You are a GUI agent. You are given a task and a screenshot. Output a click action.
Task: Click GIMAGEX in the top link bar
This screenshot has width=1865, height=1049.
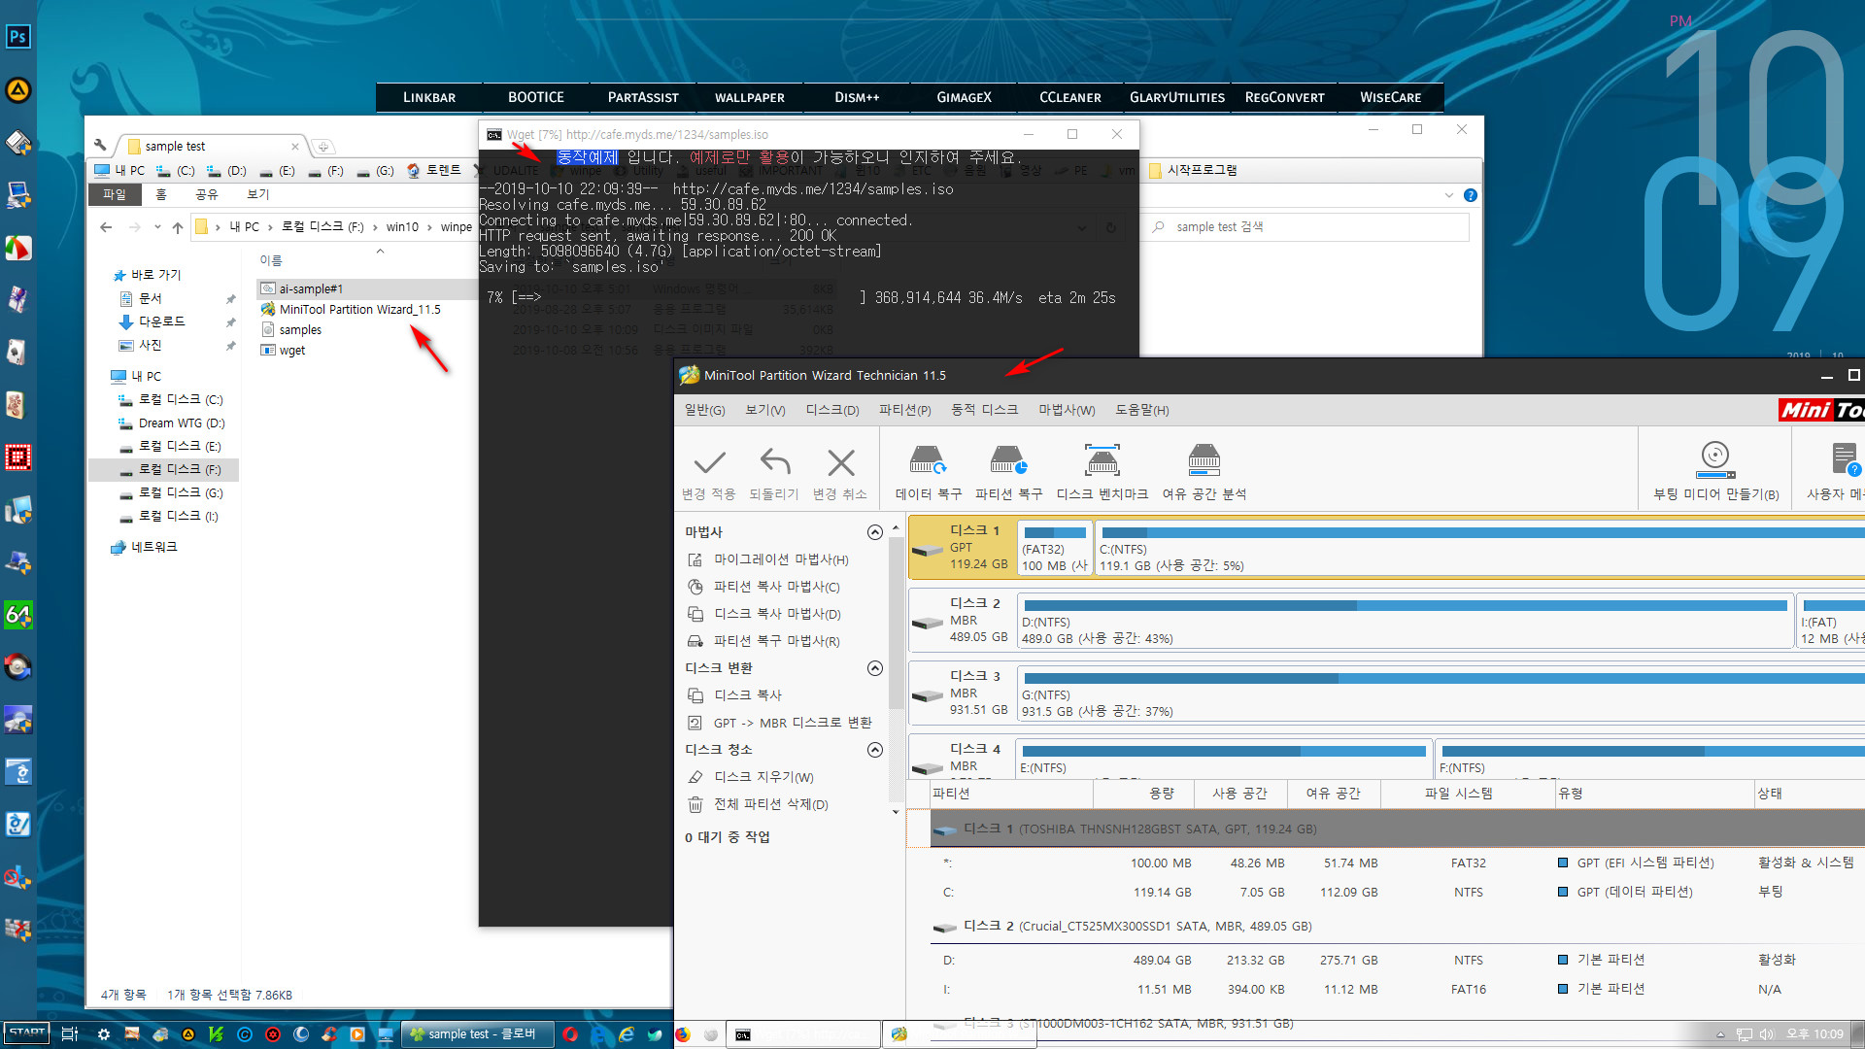[x=964, y=97]
